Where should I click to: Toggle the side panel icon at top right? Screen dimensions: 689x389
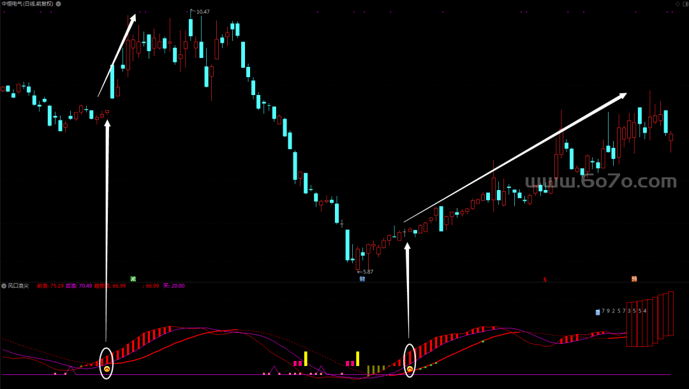pyautogui.click(x=686, y=4)
